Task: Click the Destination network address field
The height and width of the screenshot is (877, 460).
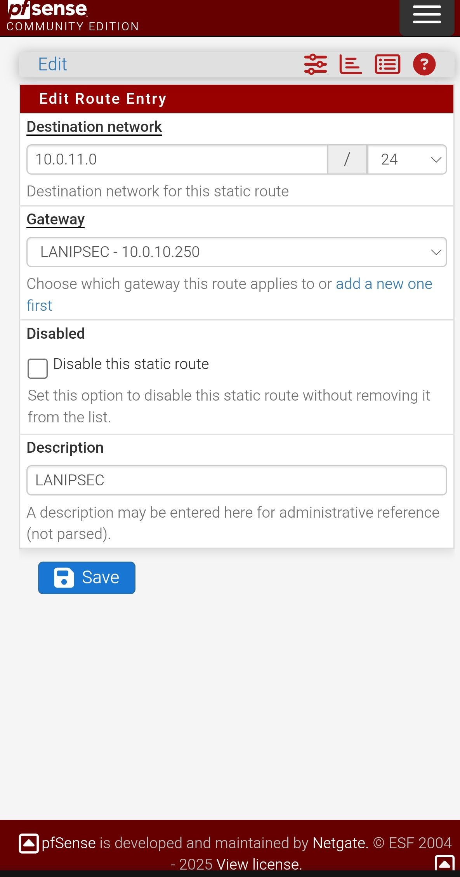Action: point(177,159)
